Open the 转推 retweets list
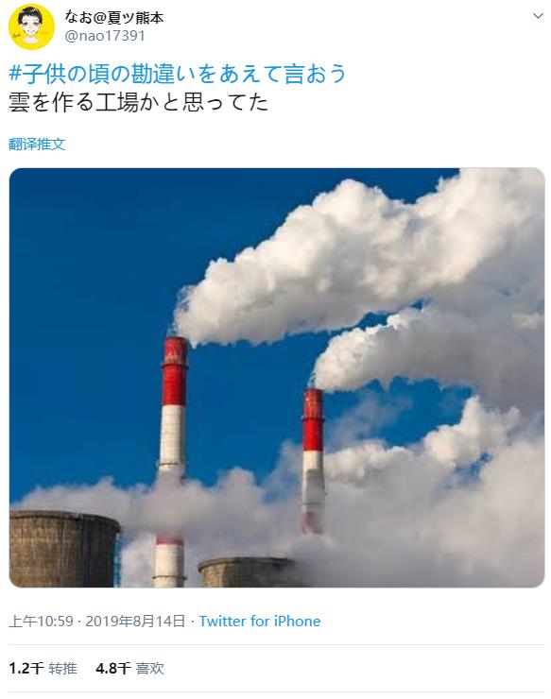The image size is (551, 699). [x=63, y=668]
